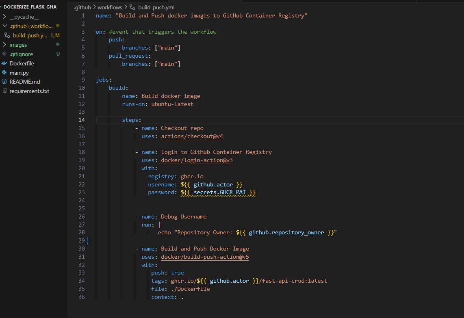Click the git icon beside .gitignore
The height and width of the screenshot is (318, 464).
click(4, 54)
